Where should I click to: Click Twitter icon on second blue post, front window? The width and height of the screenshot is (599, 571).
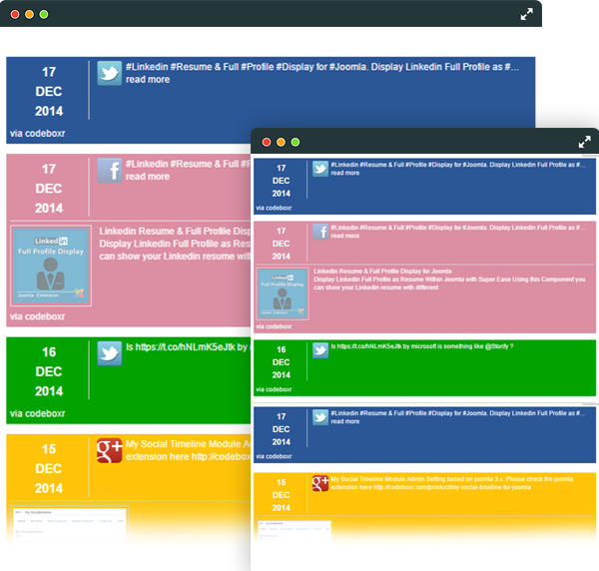click(320, 417)
